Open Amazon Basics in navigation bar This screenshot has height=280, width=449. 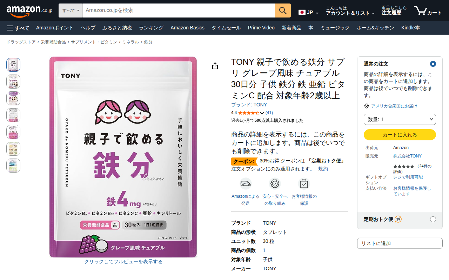(x=187, y=28)
